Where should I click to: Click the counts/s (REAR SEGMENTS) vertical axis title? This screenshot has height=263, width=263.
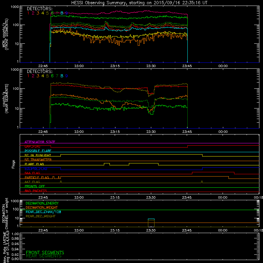coord(5,99)
